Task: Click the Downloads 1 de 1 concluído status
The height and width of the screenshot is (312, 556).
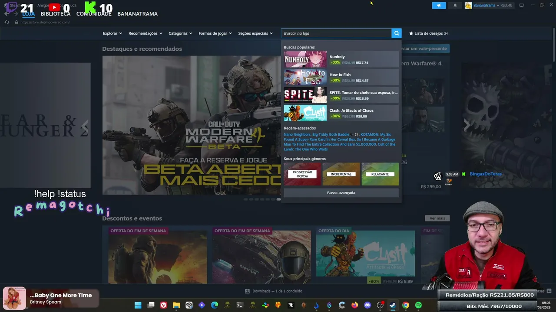Action: click(x=277, y=291)
